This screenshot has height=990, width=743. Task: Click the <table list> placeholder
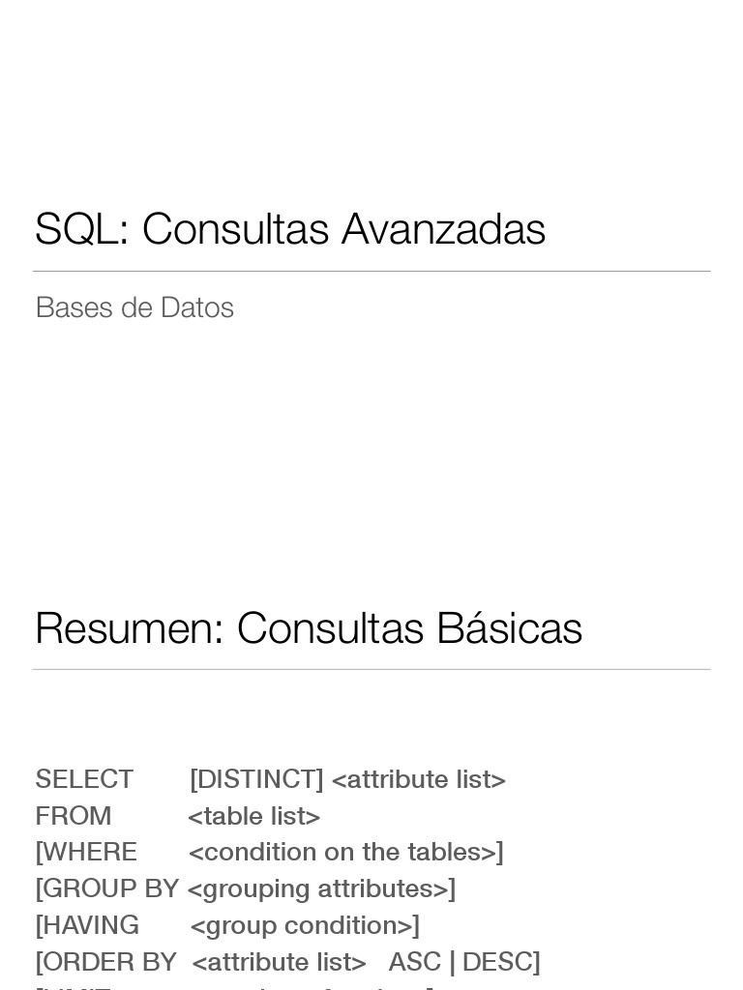(x=254, y=816)
